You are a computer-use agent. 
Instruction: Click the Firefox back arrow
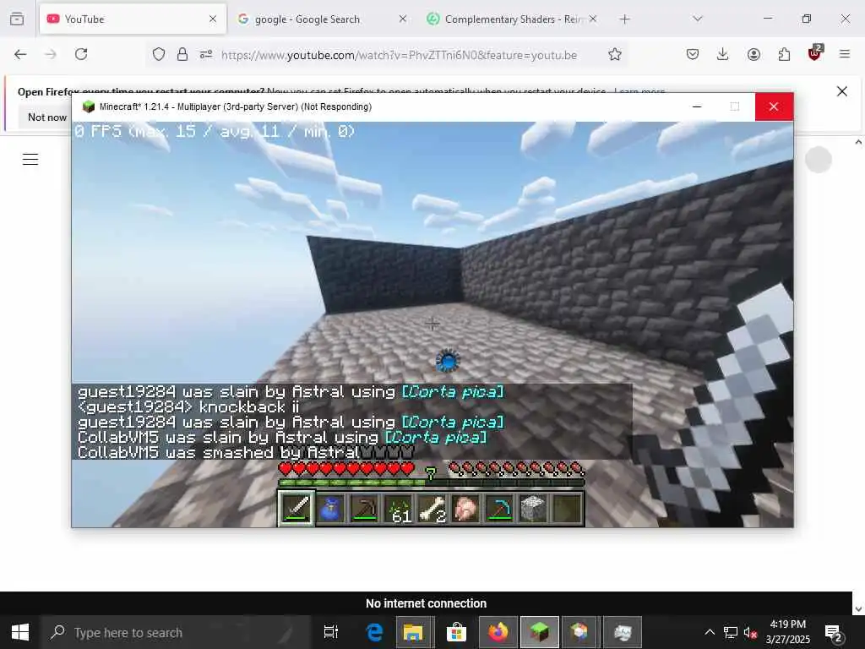tap(20, 54)
